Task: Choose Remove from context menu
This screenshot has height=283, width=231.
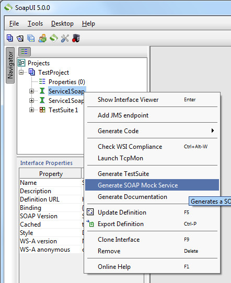Action: click(x=152, y=251)
